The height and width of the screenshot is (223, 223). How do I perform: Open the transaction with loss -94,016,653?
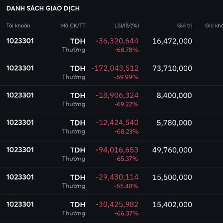pos(111,154)
